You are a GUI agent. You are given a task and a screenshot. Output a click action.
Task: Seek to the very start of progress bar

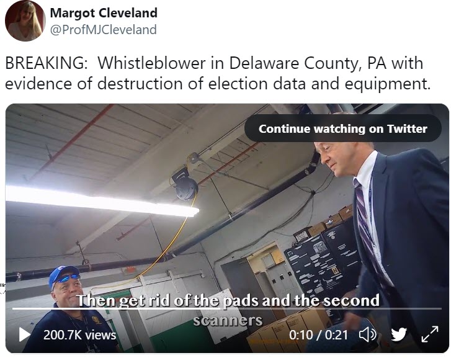(13, 309)
